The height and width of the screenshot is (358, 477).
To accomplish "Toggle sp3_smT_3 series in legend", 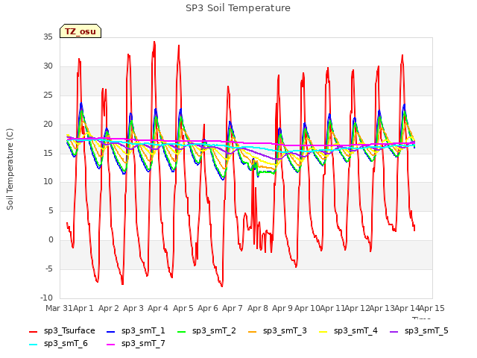I will coord(278,331).
